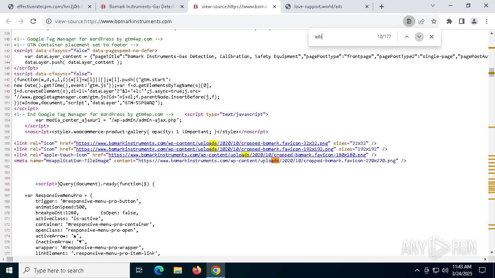495x278 pixels.
Task: Click 'var ResponsiveMenuPro = {' line
Action: coord(58,195)
